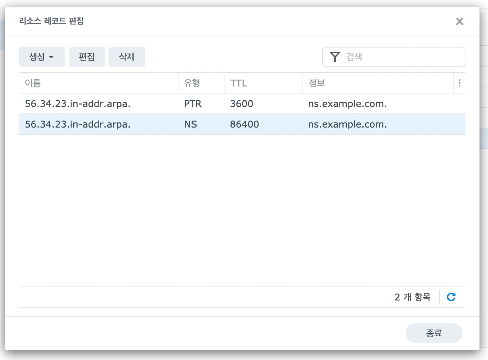Open the 생성 dropdown button
Viewport: 488px width, 360px height.
pos(42,57)
